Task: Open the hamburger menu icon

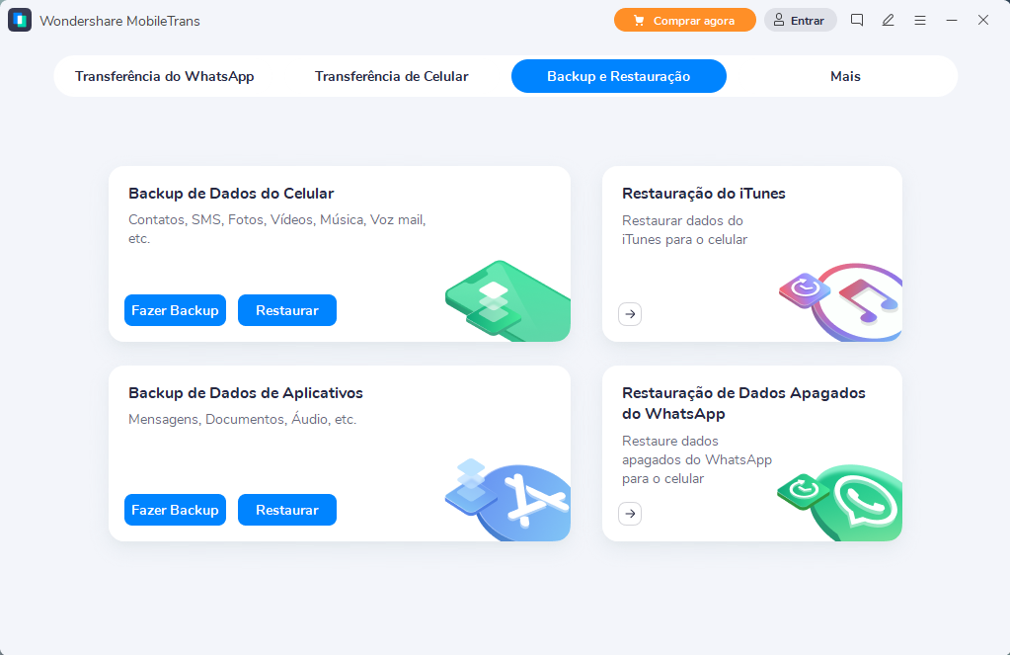Action: pos(920,21)
